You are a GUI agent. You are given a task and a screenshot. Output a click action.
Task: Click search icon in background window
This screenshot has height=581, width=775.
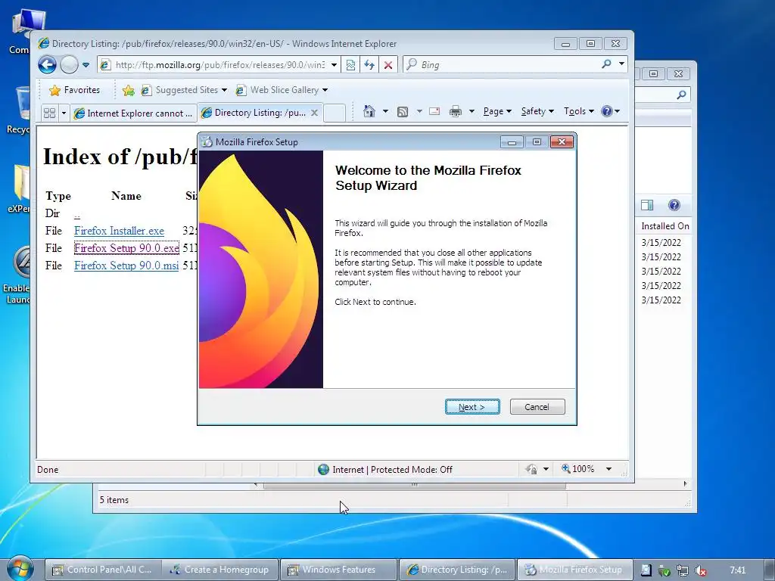click(681, 95)
